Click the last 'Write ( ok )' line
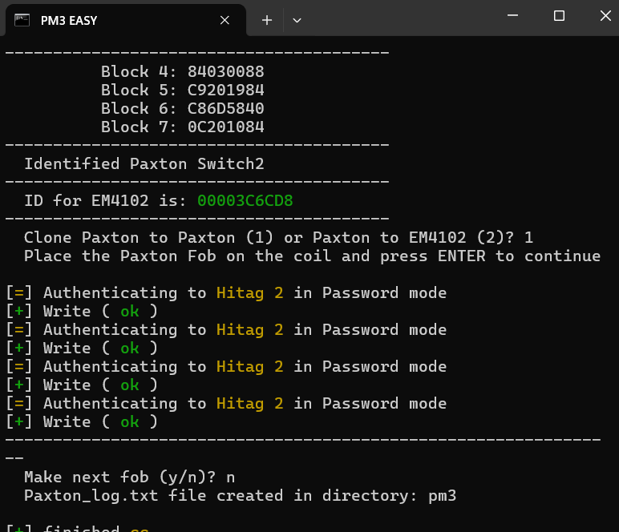Screen dimensions: 619x532 pyautogui.click(x=82, y=422)
